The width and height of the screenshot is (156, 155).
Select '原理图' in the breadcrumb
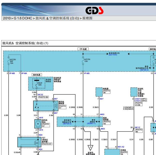[87, 18]
